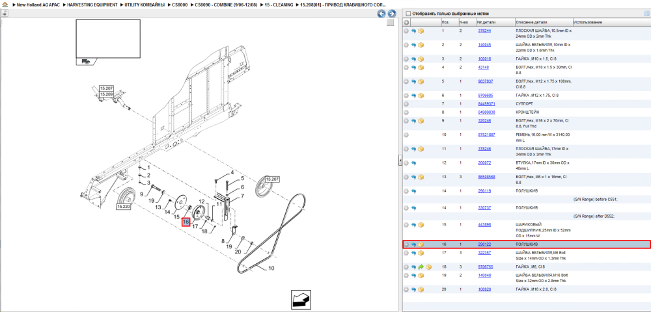This screenshot has height=312, width=651.
Task: Open CS6000 breadcrumb
Action: pos(180,5)
